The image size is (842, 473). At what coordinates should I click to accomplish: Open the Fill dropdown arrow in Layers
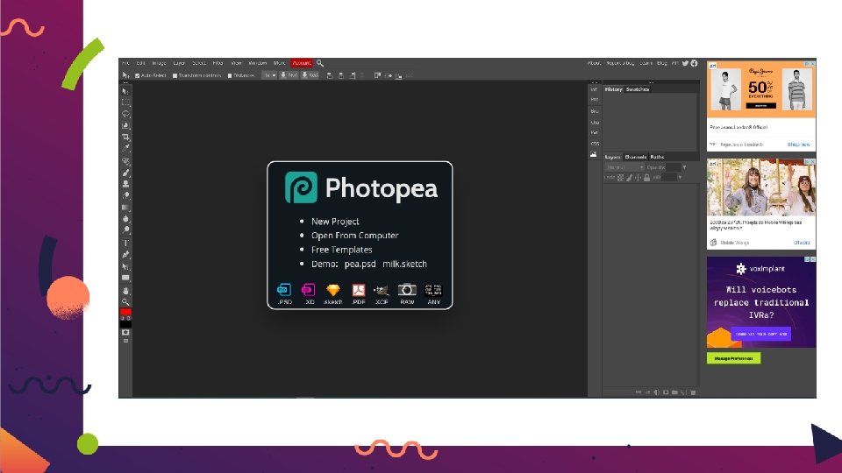pyautogui.click(x=680, y=178)
